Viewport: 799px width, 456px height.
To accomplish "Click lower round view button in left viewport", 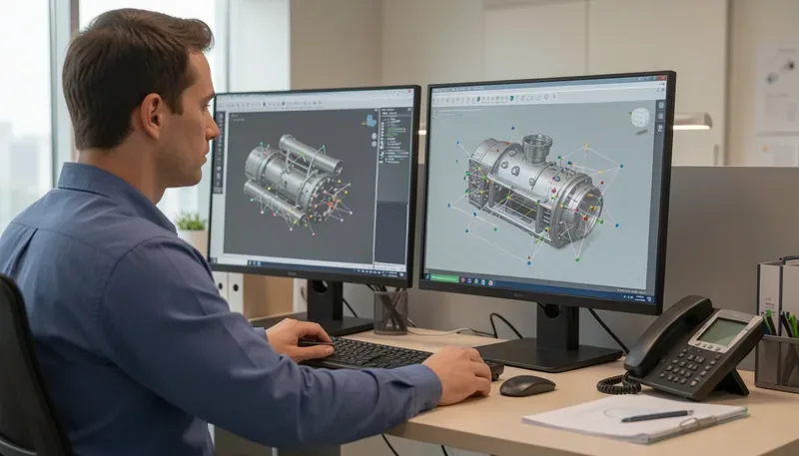I will (374, 144).
